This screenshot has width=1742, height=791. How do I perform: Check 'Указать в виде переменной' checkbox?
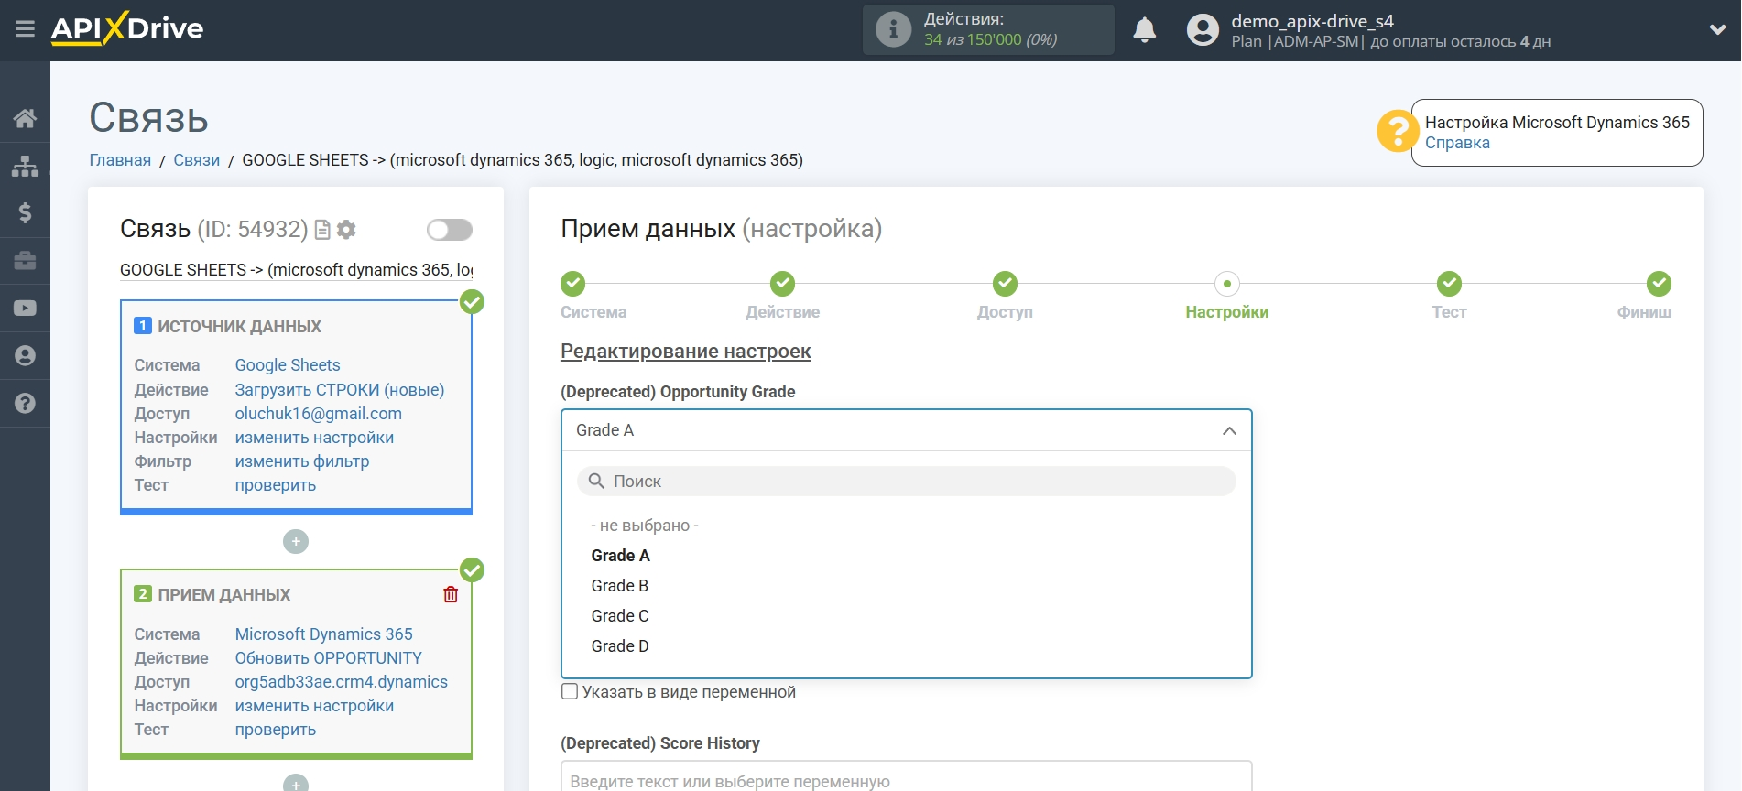[x=570, y=691]
